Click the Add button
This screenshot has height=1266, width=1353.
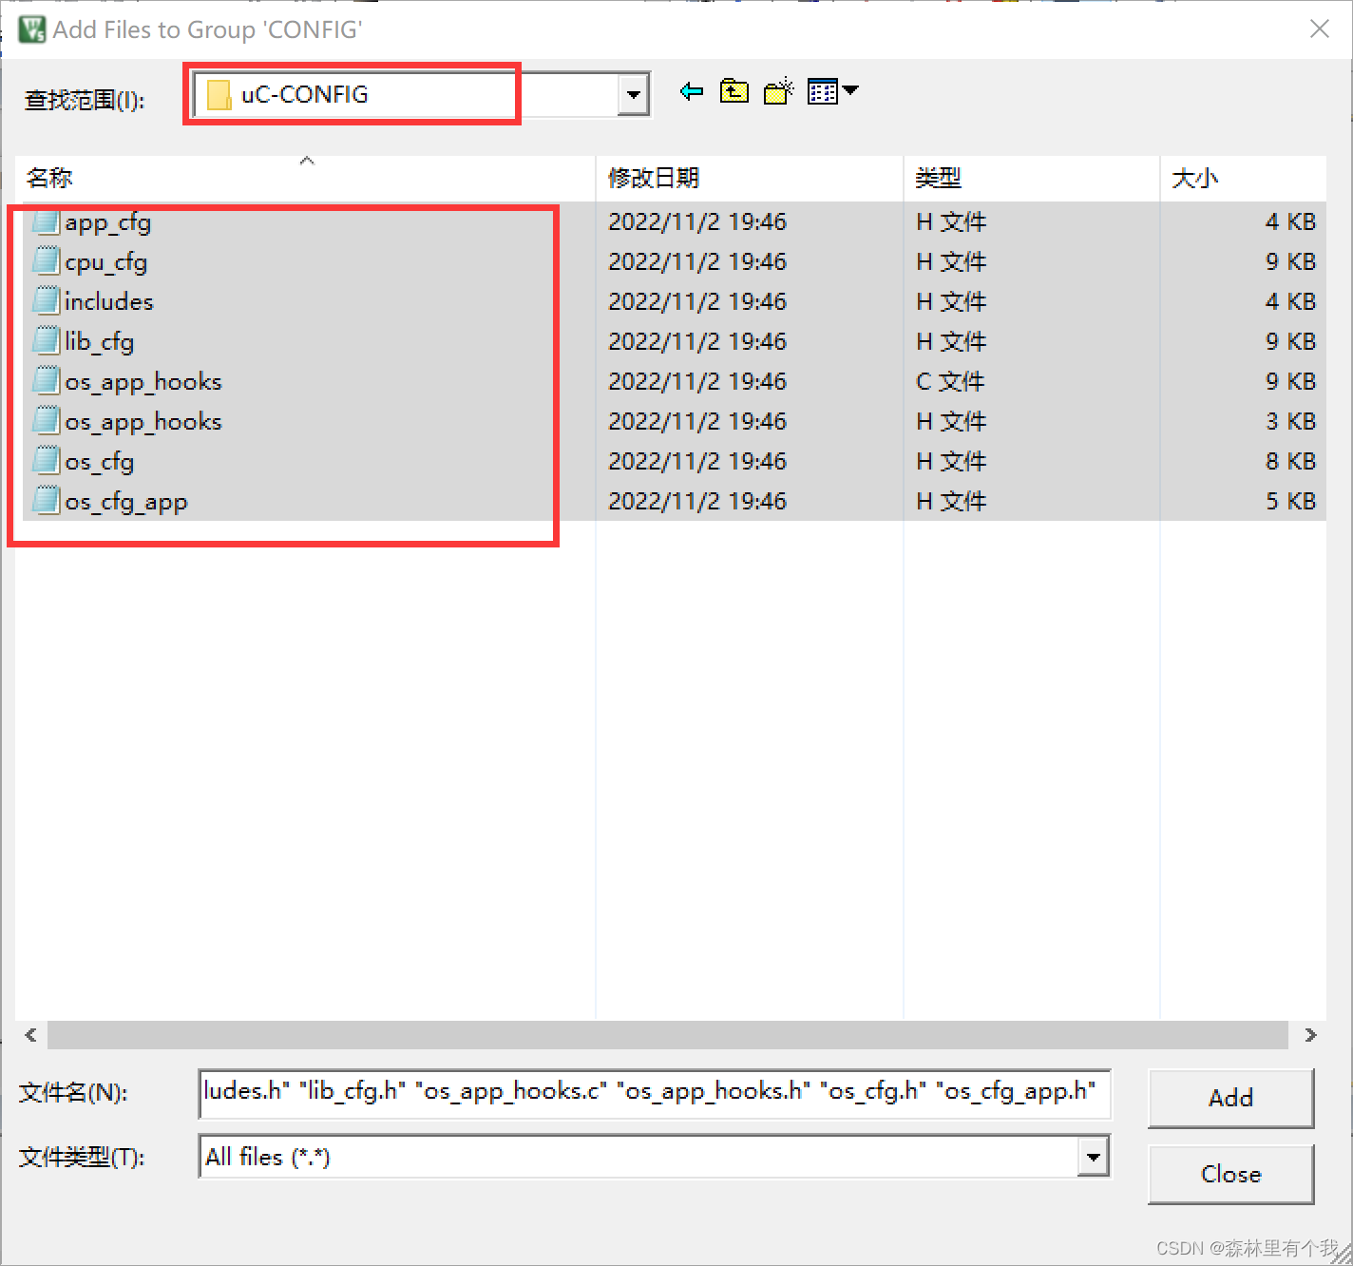(x=1230, y=1098)
